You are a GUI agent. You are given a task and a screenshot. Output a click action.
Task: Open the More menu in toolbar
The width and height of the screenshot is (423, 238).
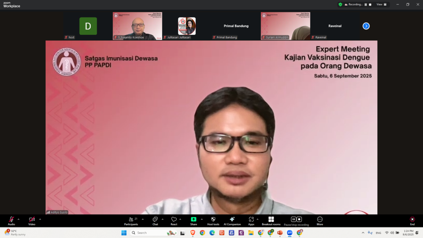(x=319, y=219)
